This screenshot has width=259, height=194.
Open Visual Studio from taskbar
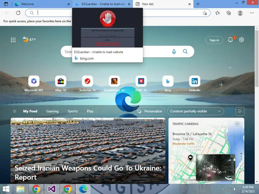[x=52, y=189]
